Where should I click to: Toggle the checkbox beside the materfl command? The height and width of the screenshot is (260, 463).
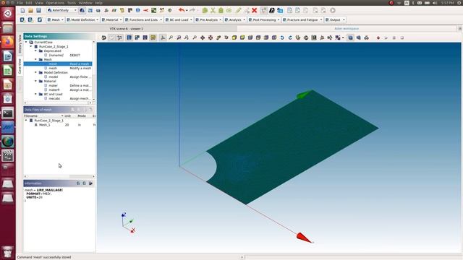[x=46, y=90]
